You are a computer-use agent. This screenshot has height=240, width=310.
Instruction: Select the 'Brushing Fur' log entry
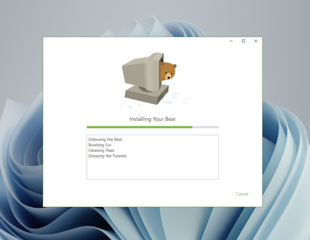point(100,145)
